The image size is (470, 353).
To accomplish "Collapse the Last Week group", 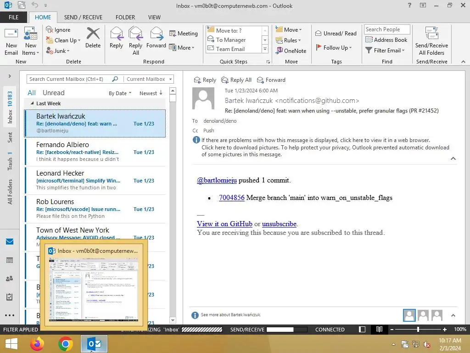I will pos(32,103).
